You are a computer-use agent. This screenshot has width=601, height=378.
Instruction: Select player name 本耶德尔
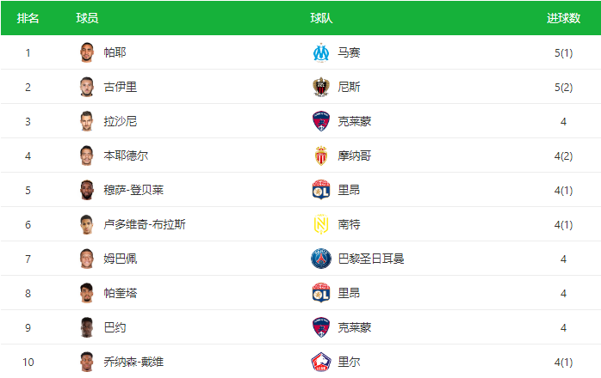coord(126,155)
